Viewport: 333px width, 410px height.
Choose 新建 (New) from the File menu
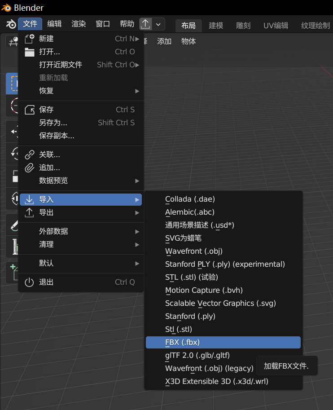81,39
